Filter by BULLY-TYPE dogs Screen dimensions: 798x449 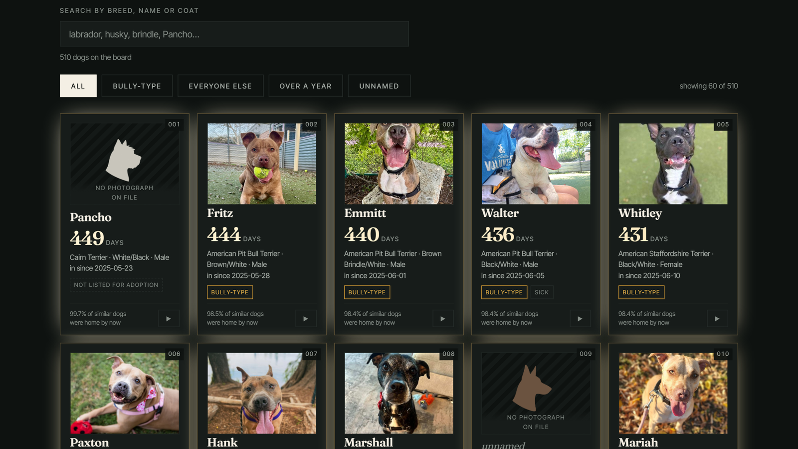(137, 86)
